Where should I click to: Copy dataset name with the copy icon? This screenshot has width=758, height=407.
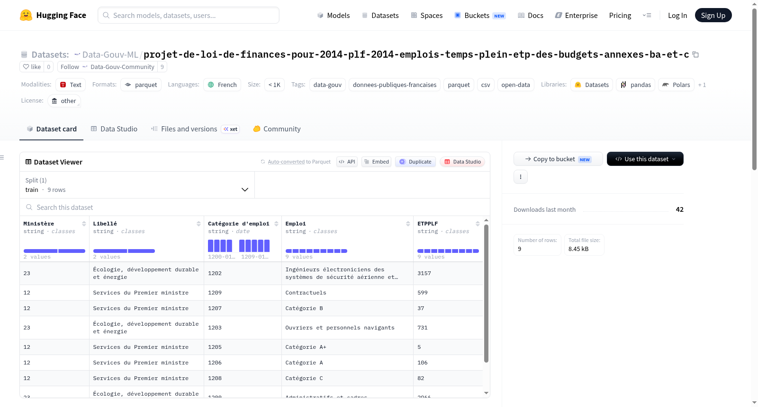click(x=695, y=54)
